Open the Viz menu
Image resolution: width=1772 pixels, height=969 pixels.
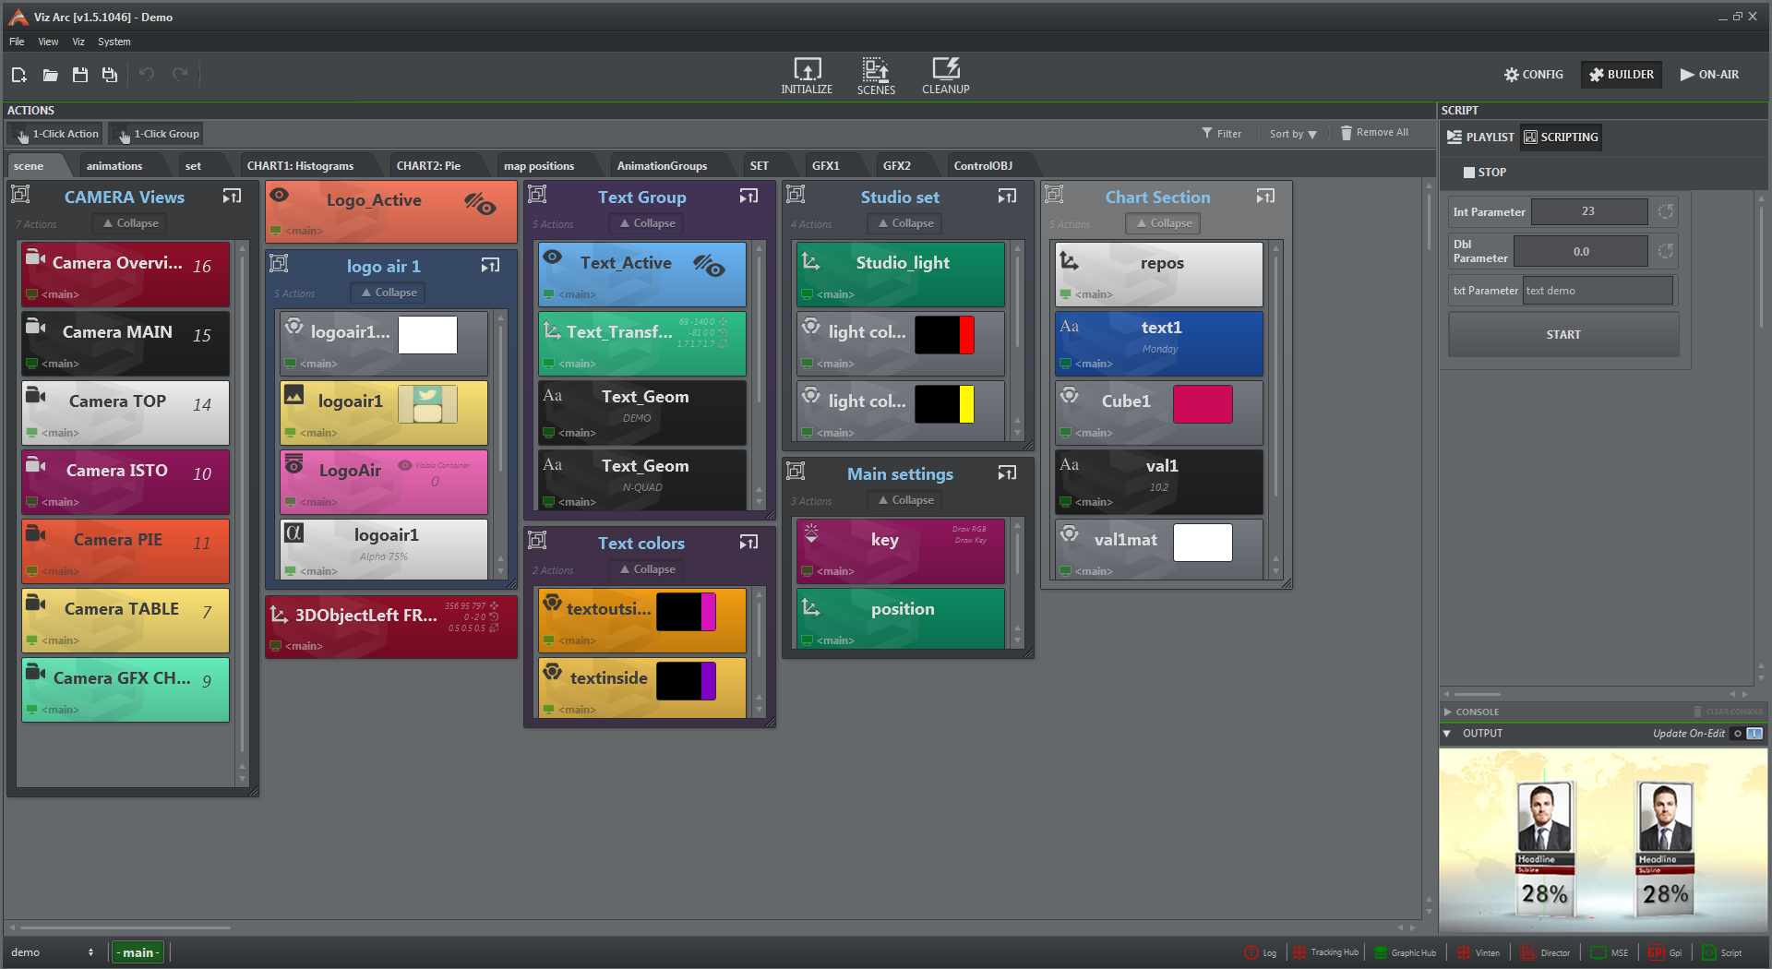tap(78, 42)
